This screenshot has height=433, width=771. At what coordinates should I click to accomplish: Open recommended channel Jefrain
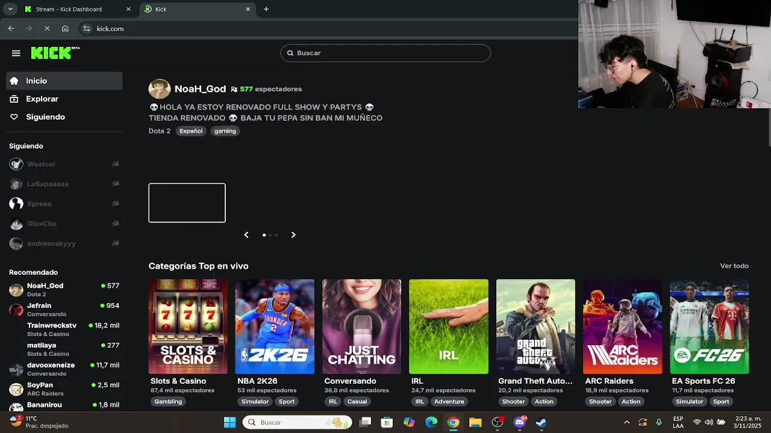[64, 310]
